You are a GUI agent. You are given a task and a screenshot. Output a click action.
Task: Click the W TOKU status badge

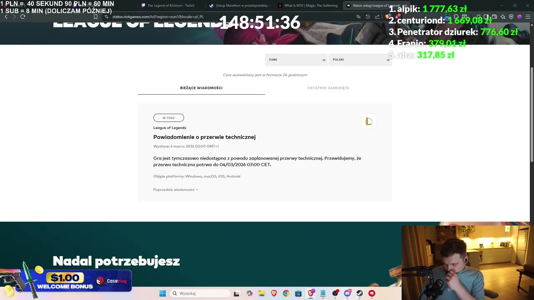tap(169, 118)
